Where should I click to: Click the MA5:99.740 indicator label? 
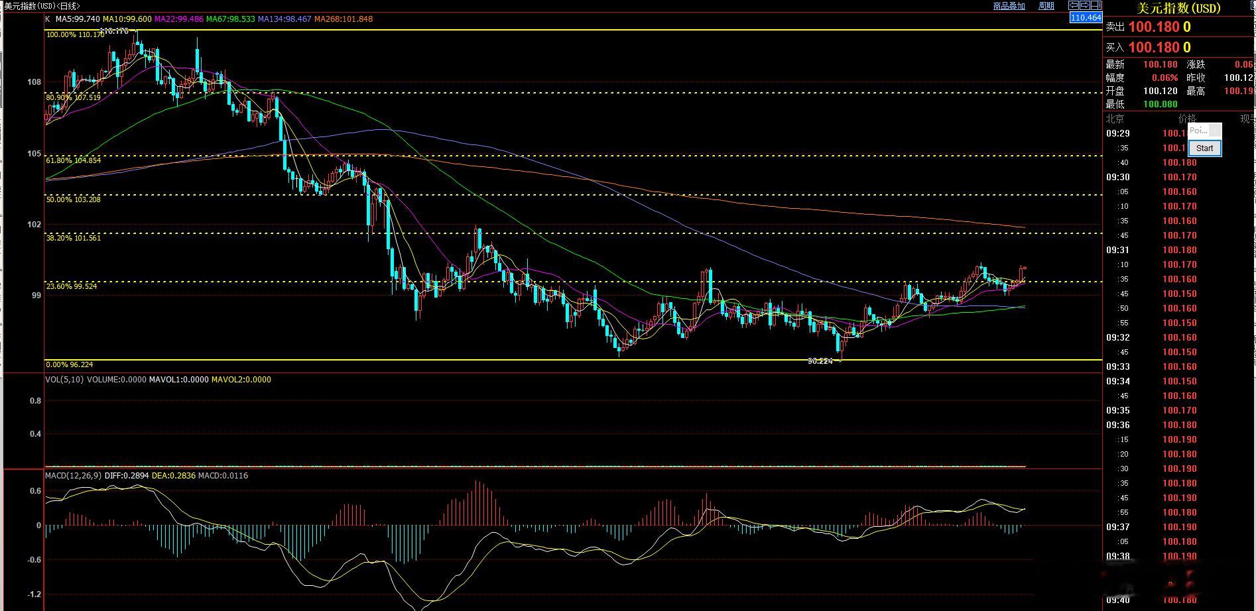click(x=78, y=19)
